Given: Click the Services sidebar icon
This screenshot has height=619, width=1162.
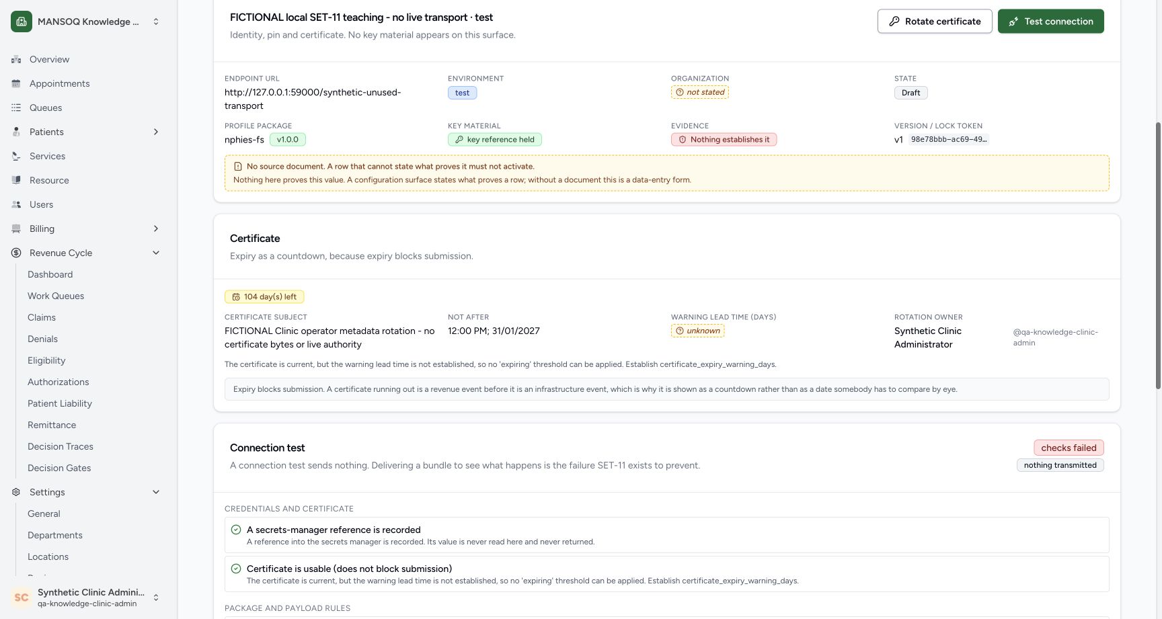Looking at the screenshot, I should [x=16, y=156].
